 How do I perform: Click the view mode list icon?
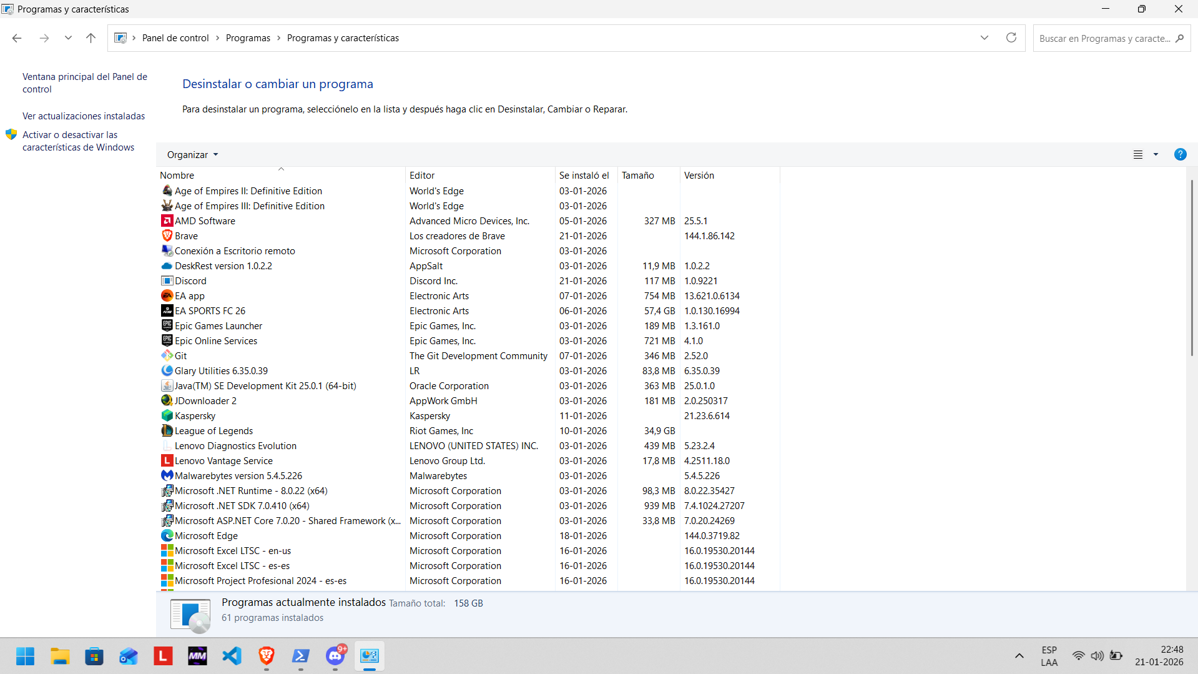[1137, 154]
